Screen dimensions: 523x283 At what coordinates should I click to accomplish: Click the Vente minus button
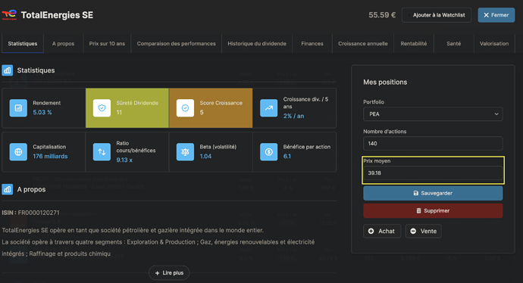423,231
